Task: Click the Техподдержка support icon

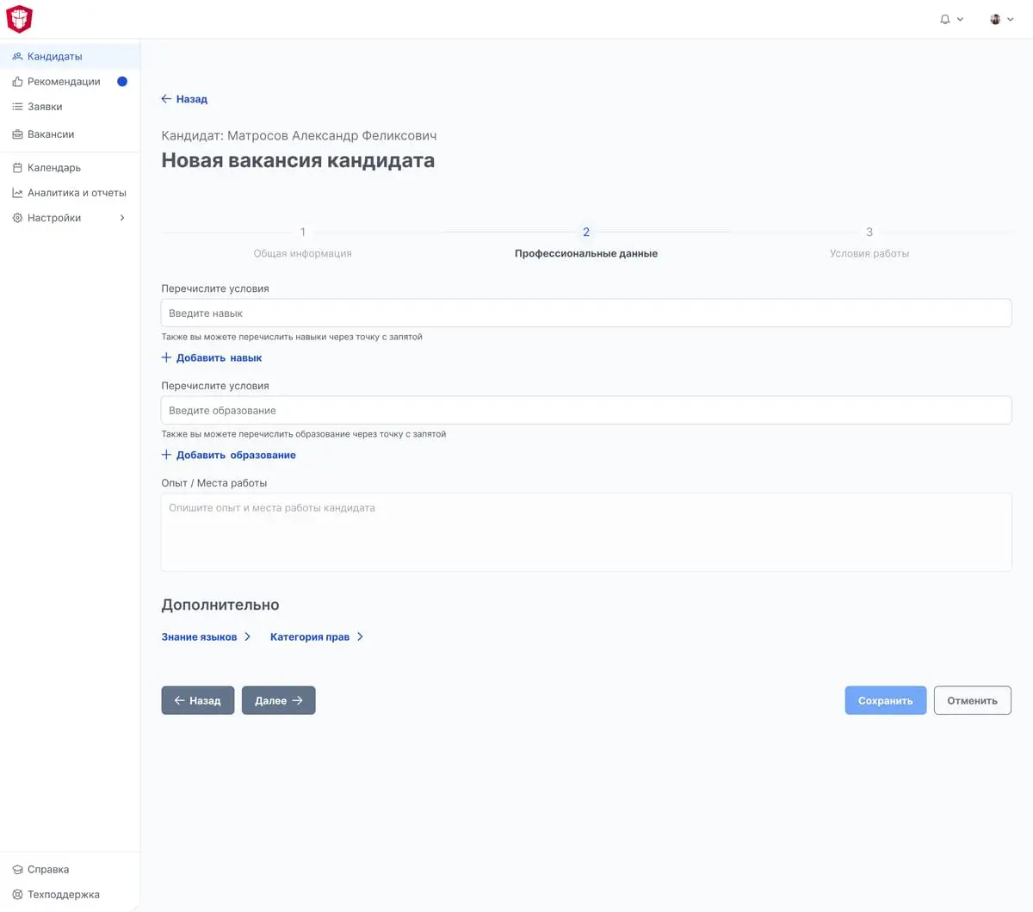Action: point(17,895)
